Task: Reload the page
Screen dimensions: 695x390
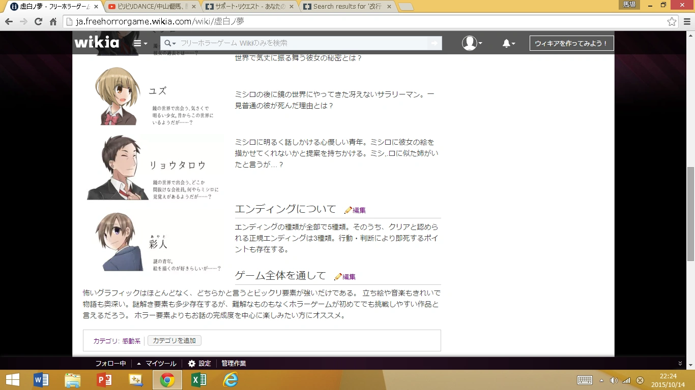Action: pos(38,22)
